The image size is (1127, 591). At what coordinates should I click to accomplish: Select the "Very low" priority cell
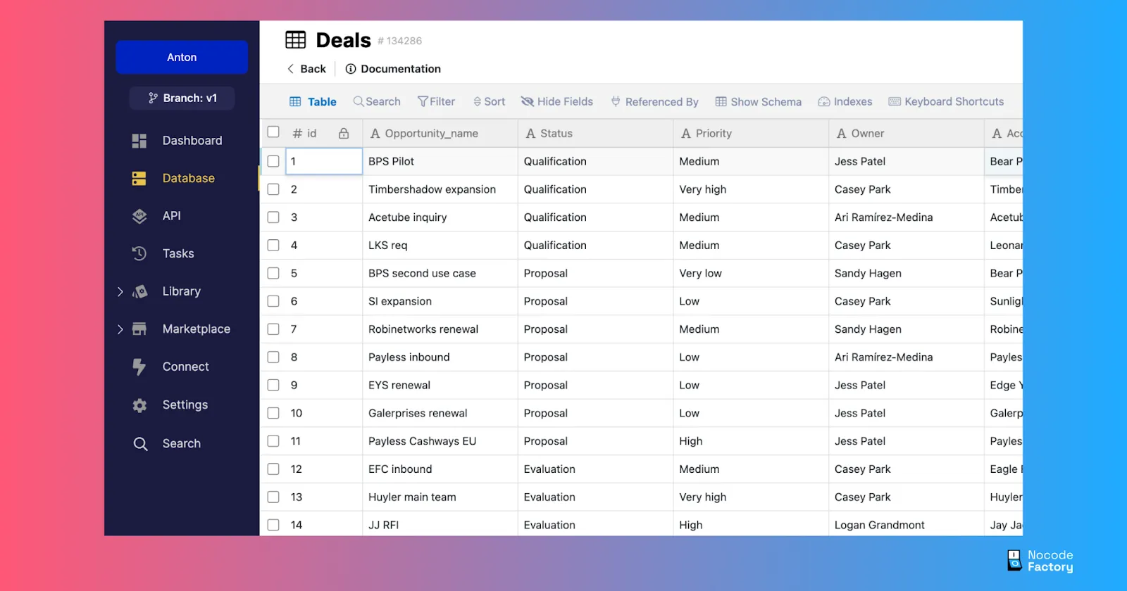coord(752,273)
